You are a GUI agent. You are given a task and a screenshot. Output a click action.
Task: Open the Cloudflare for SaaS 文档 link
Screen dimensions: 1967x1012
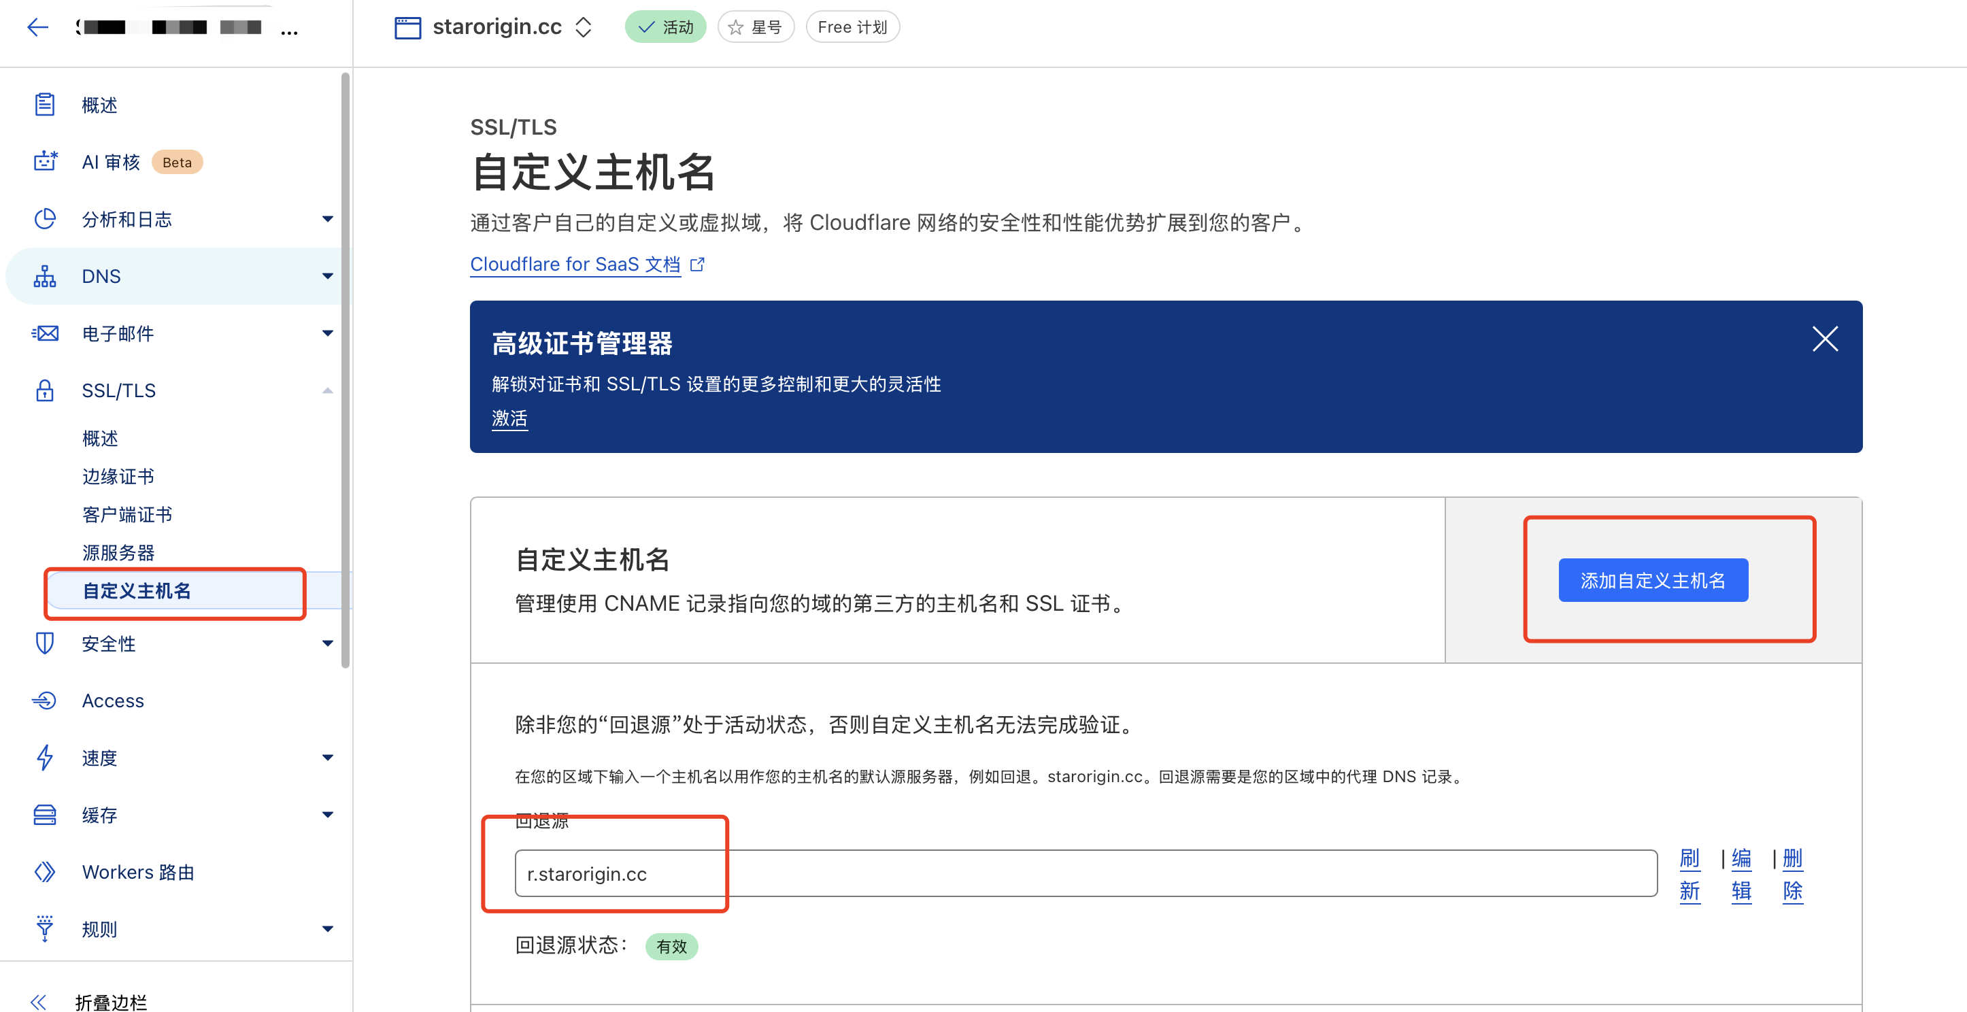coord(575,265)
